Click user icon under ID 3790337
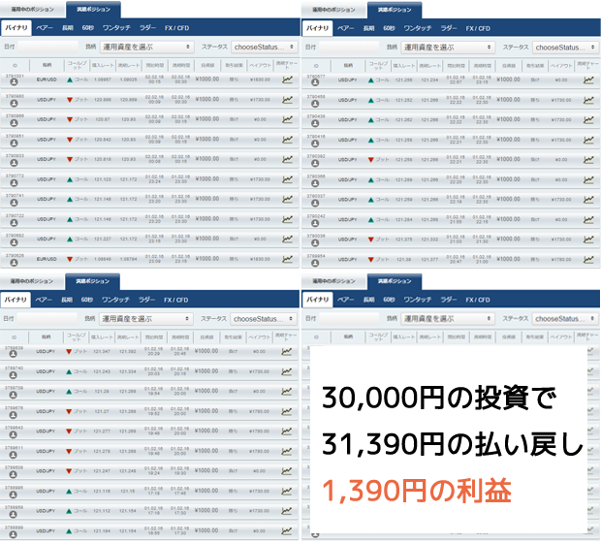Screen dimensions: 601x543 click(x=315, y=203)
